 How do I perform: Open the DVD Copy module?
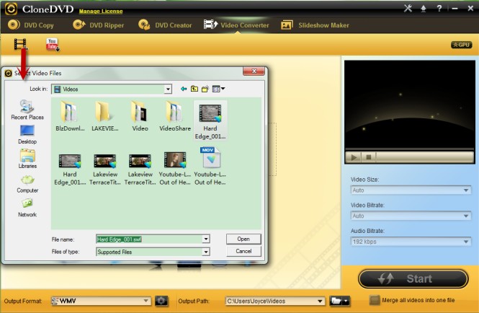click(30, 25)
